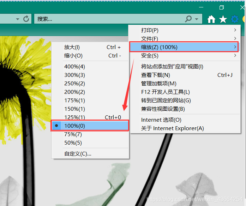This screenshot has width=246, height=206.
Task: Open the search provider dropdown arrow
Action: point(197,19)
